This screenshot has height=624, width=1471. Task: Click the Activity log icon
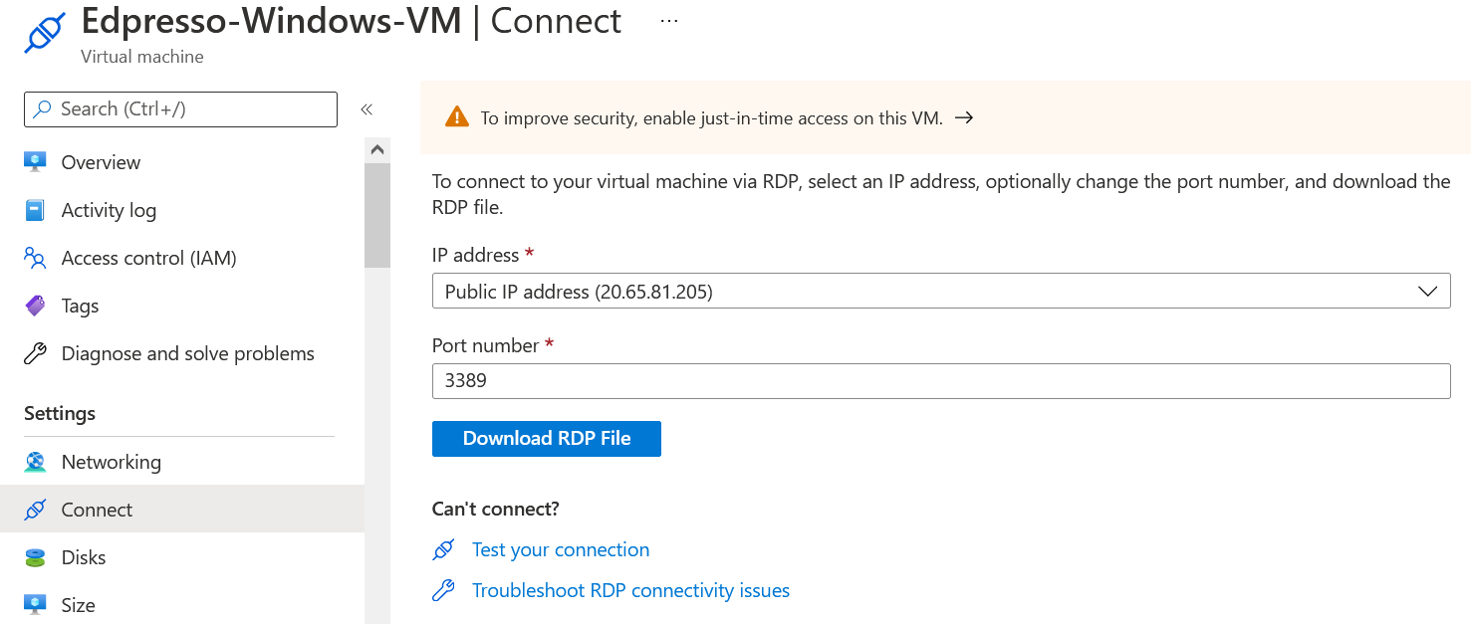(36, 210)
